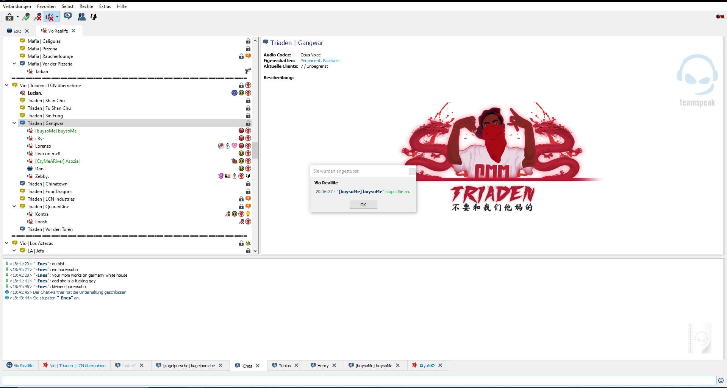This screenshot has width=727, height=388.
Task: Open the Extras menu
Action: click(x=105, y=6)
